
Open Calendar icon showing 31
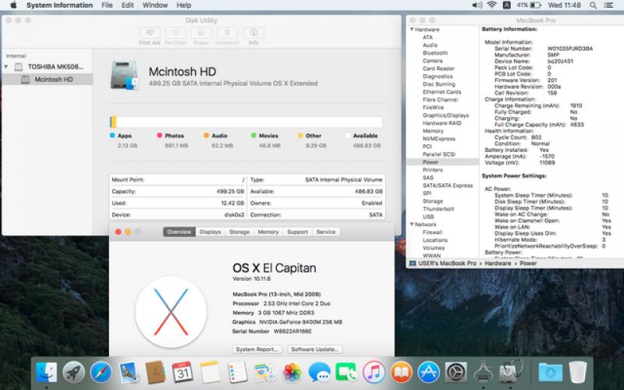(183, 373)
